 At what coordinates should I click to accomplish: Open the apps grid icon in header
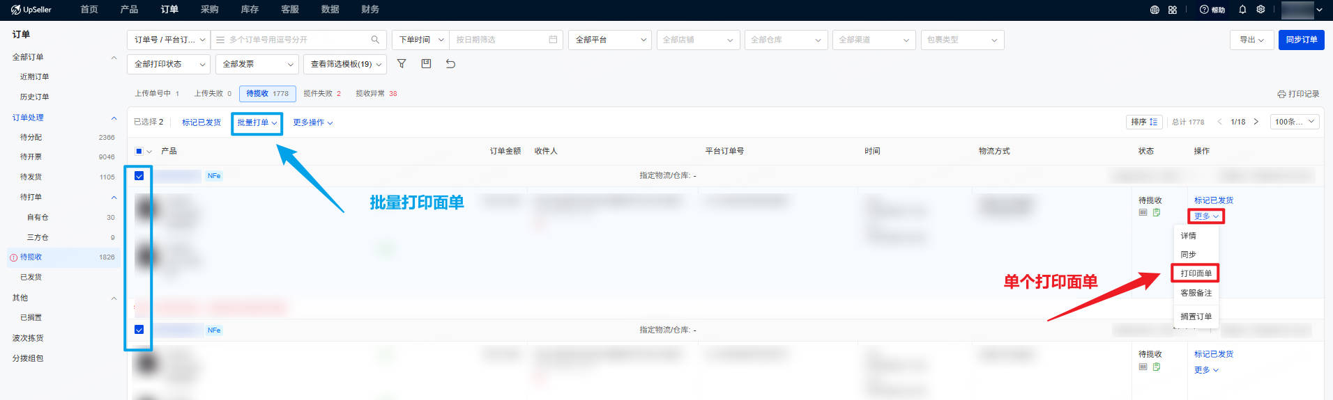[1173, 10]
